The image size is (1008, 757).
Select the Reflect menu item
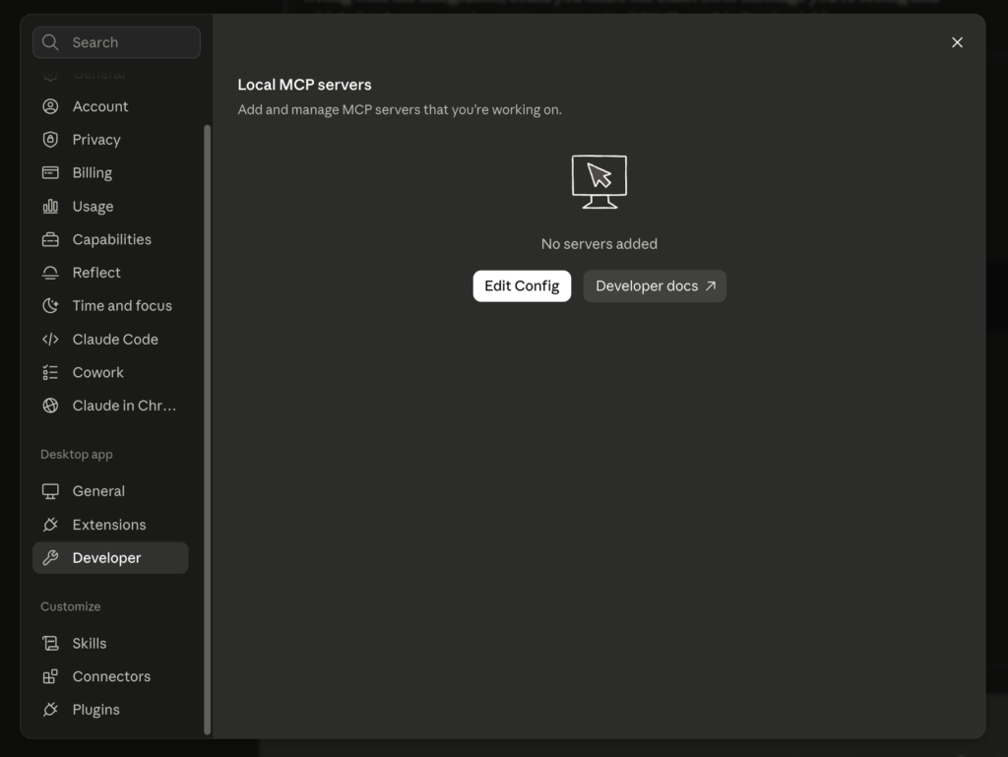pyautogui.click(x=110, y=273)
